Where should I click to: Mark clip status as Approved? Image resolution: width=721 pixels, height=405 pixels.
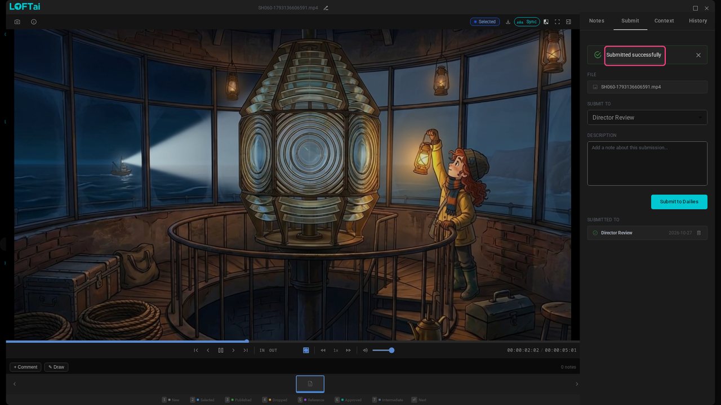348,400
